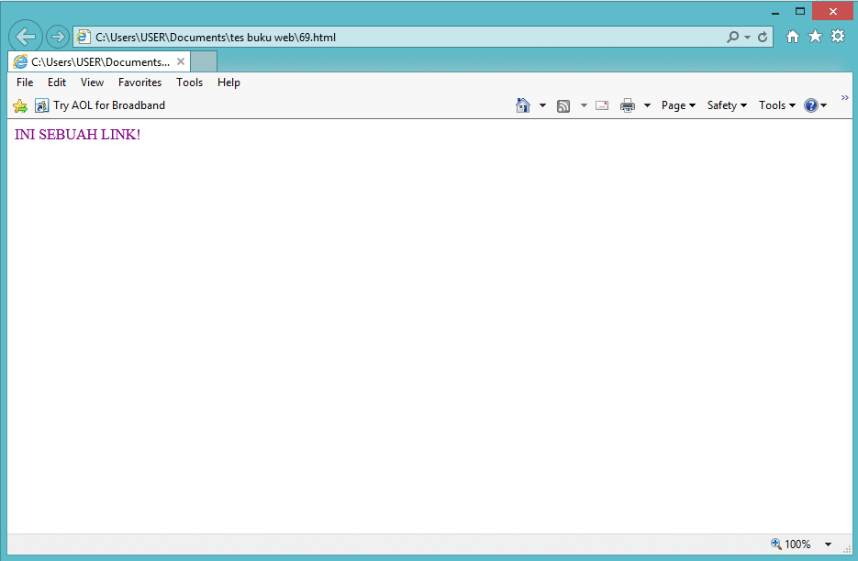Click the Internet Explorer page icon in address bar

pyautogui.click(x=84, y=38)
